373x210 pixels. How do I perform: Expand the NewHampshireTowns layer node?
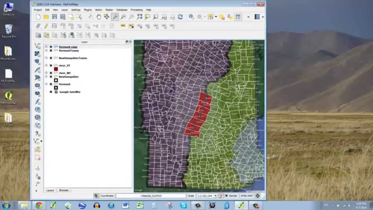pos(46,58)
